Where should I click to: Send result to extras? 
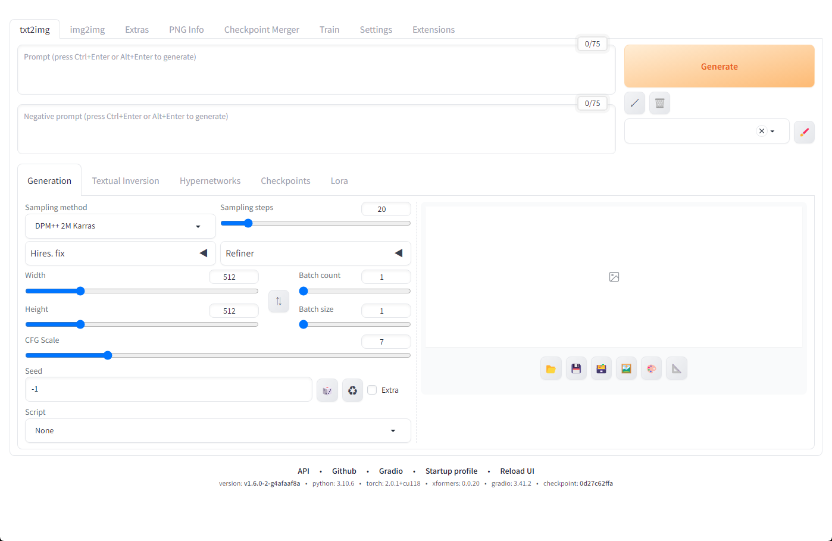click(676, 368)
